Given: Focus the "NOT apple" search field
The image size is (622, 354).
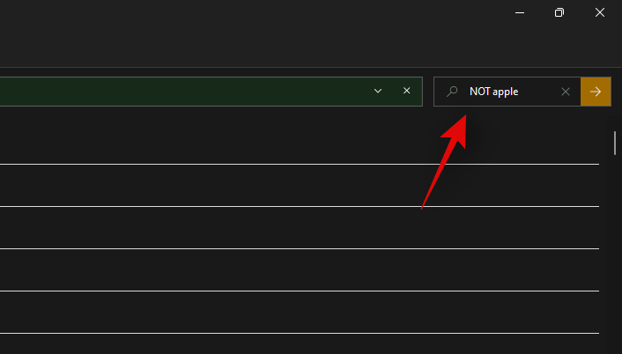Looking at the screenshot, I should pyautogui.click(x=511, y=91).
